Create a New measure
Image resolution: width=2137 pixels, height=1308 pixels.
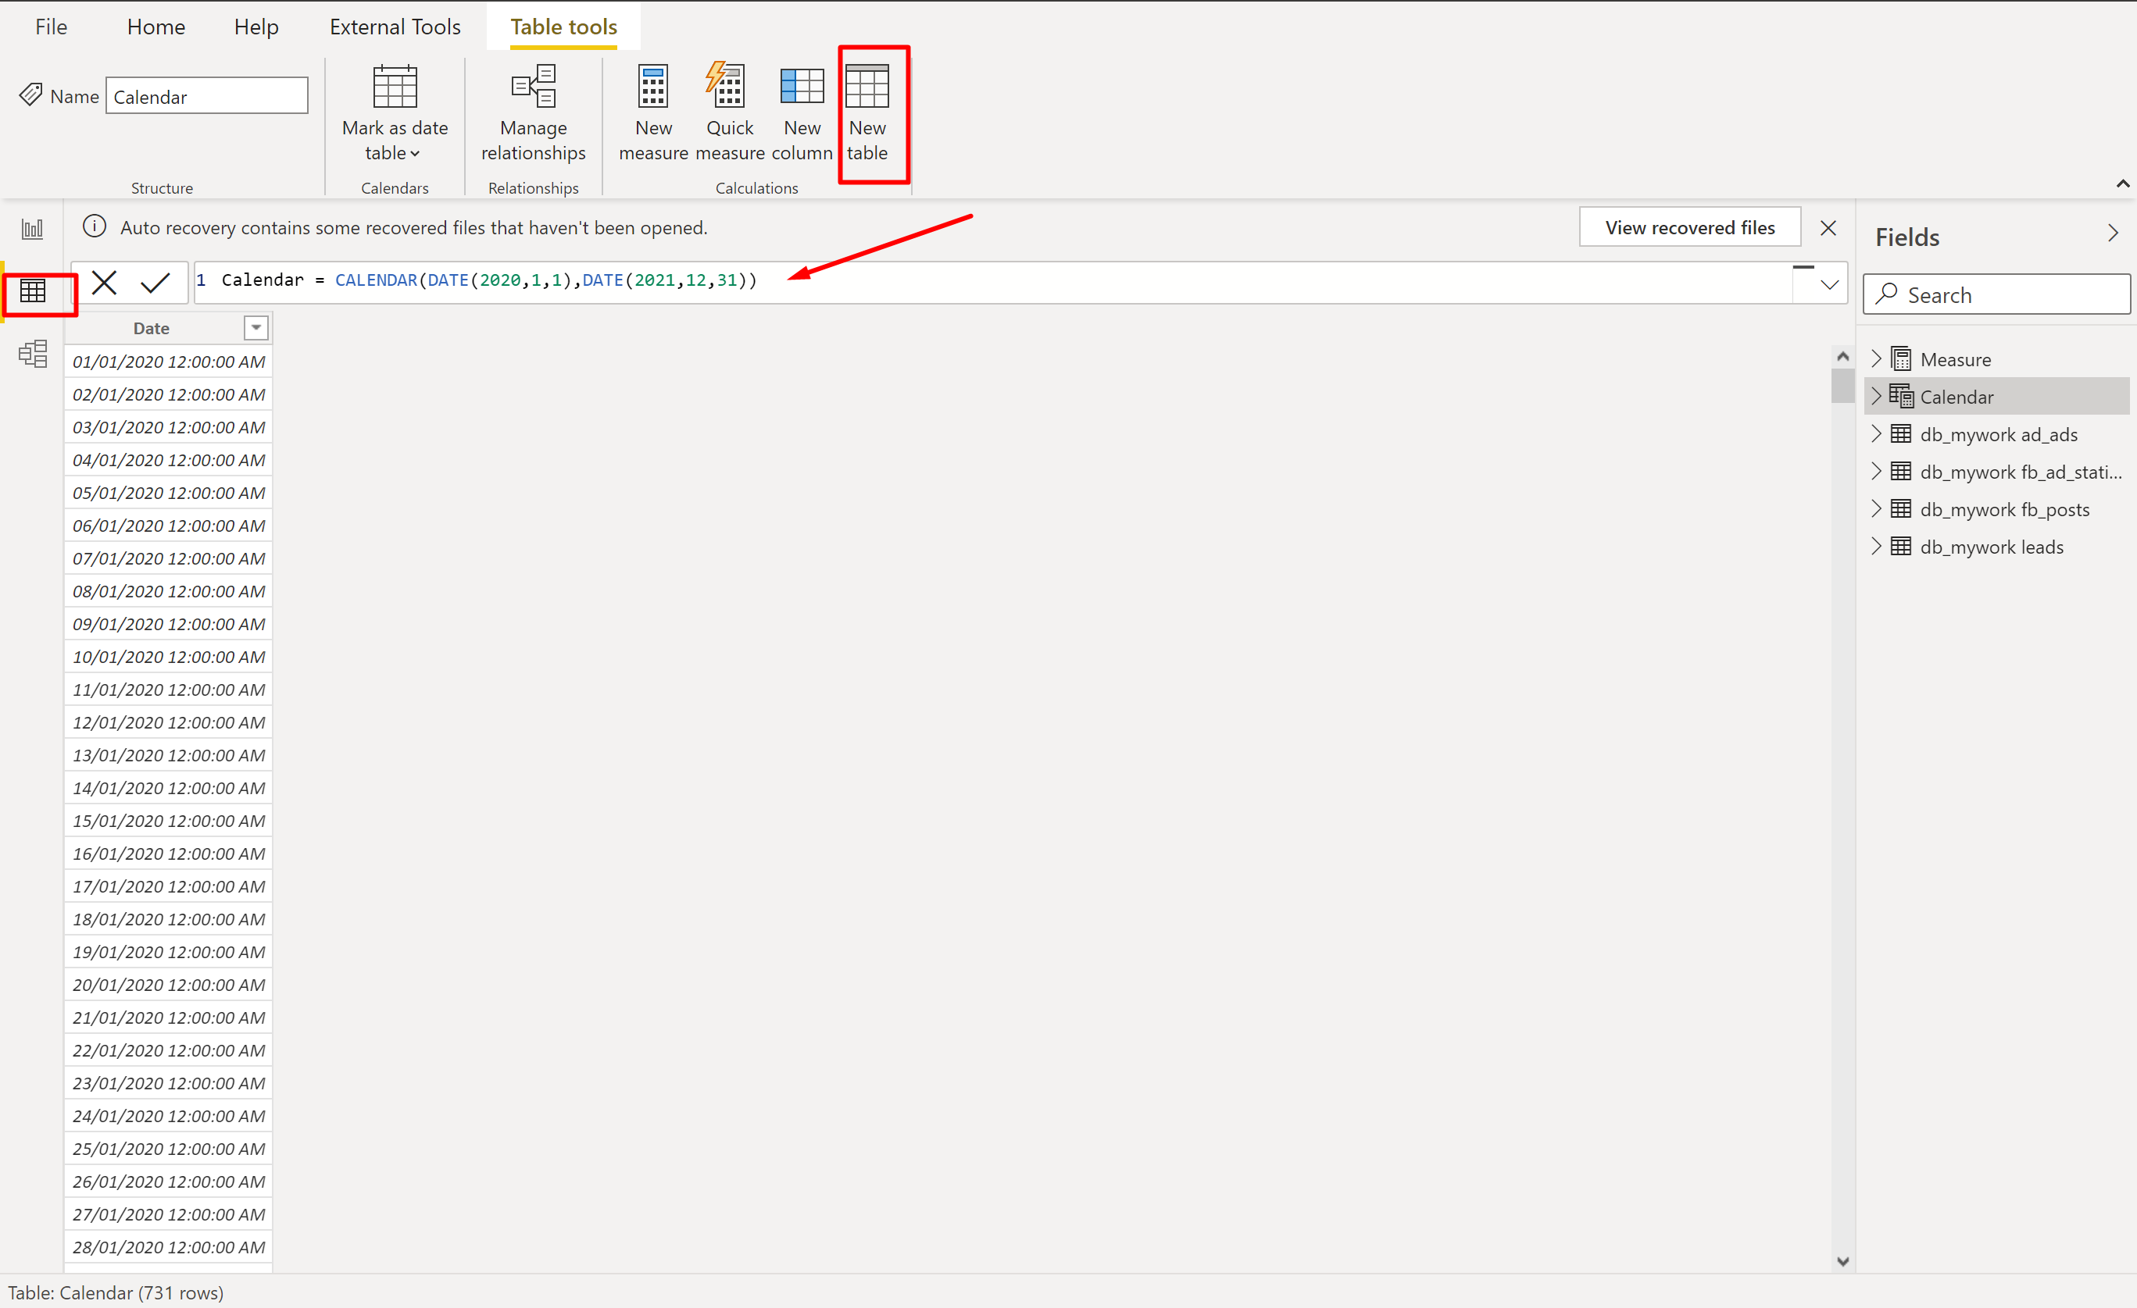[653, 112]
